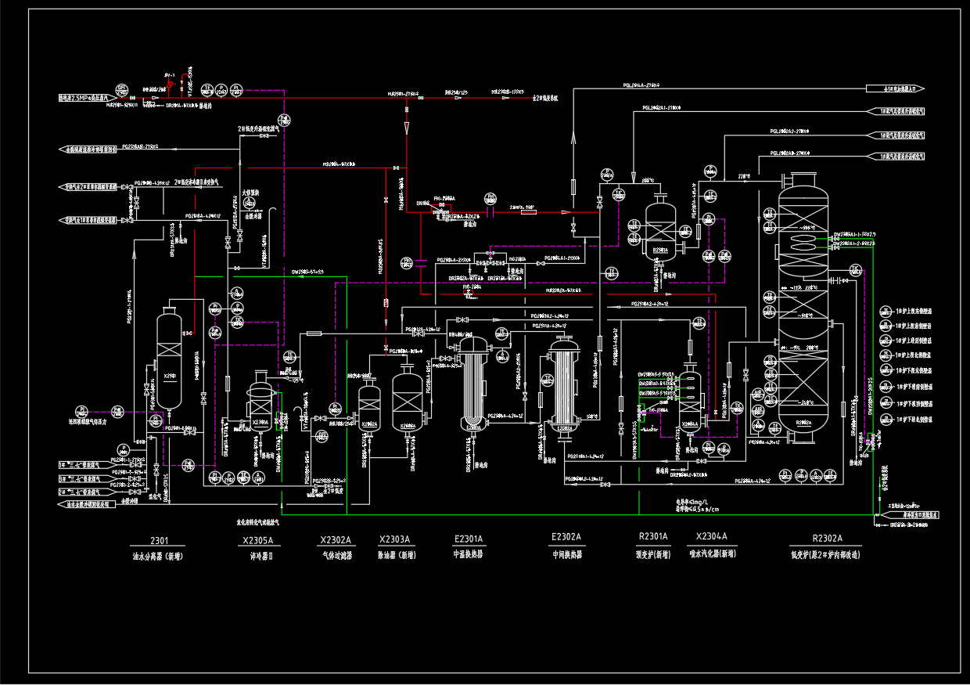Click the X2302A equipment title text
Image resolution: width=970 pixels, height=685 pixels.
coord(336,540)
